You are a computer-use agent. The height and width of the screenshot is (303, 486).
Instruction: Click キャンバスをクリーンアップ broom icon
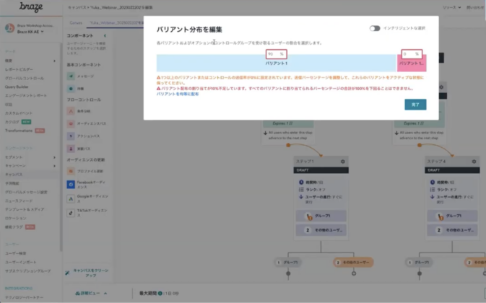[x=68, y=272]
